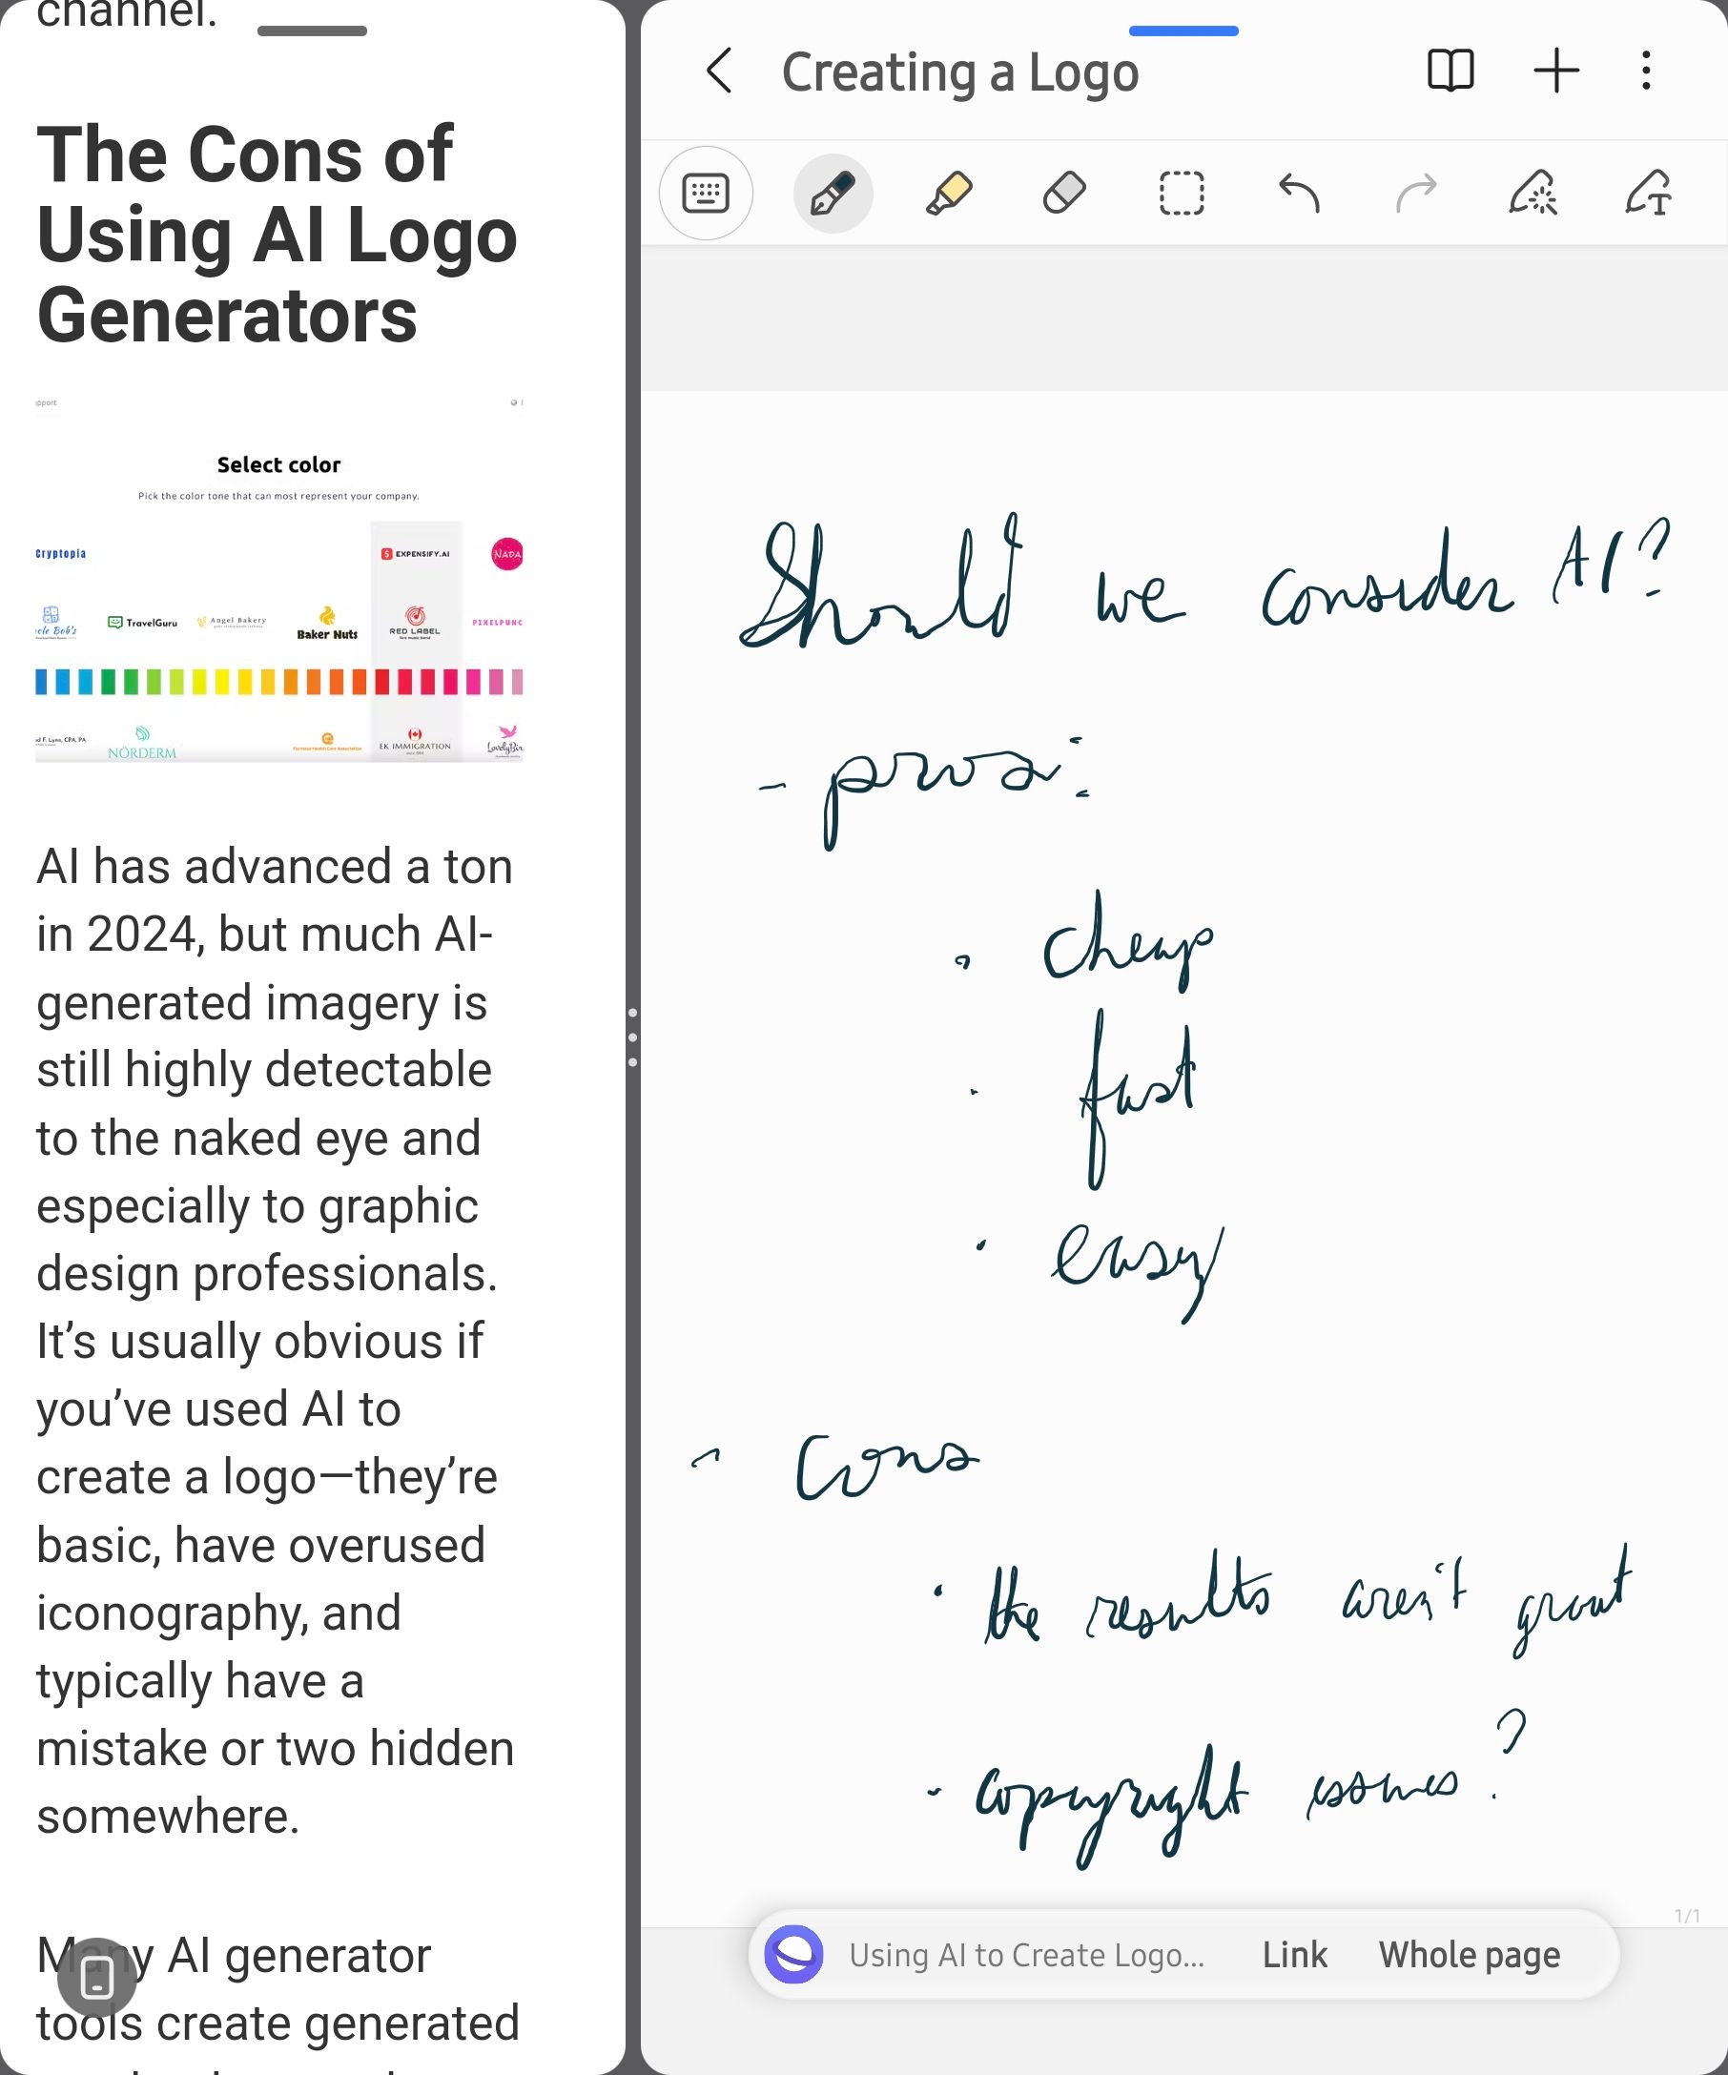
Task: Tap the browser window top handle
Action: click(x=312, y=31)
